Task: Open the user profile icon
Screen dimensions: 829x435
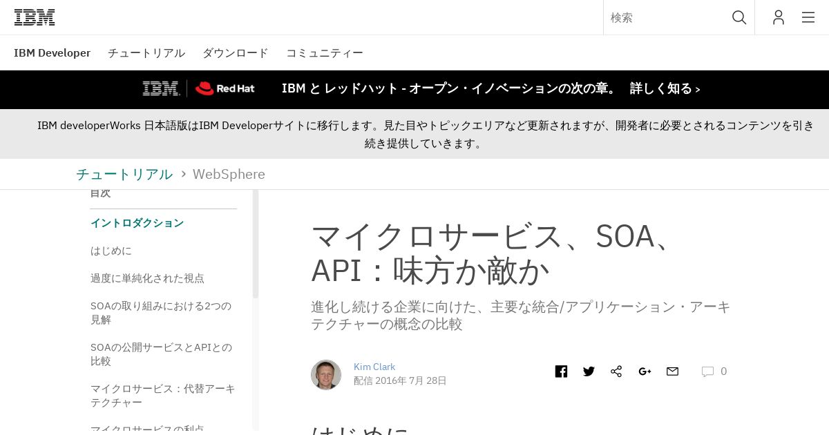Action: [779, 17]
